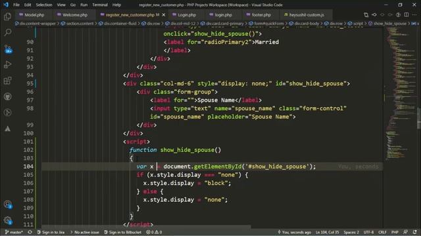The width and height of the screenshot is (421, 236).
Task: Click the errors and warnings count in status bar
Action: pos(154,232)
